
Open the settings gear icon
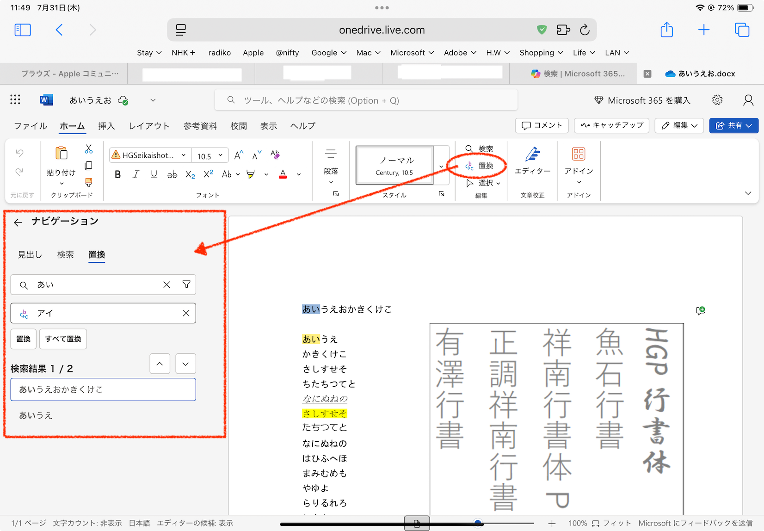pyautogui.click(x=717, y=100)
